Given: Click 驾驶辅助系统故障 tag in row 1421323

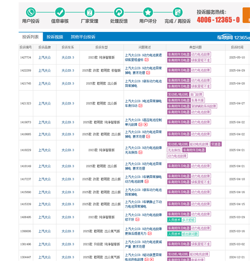Looking at the screenshot, I should coord(204,106).
